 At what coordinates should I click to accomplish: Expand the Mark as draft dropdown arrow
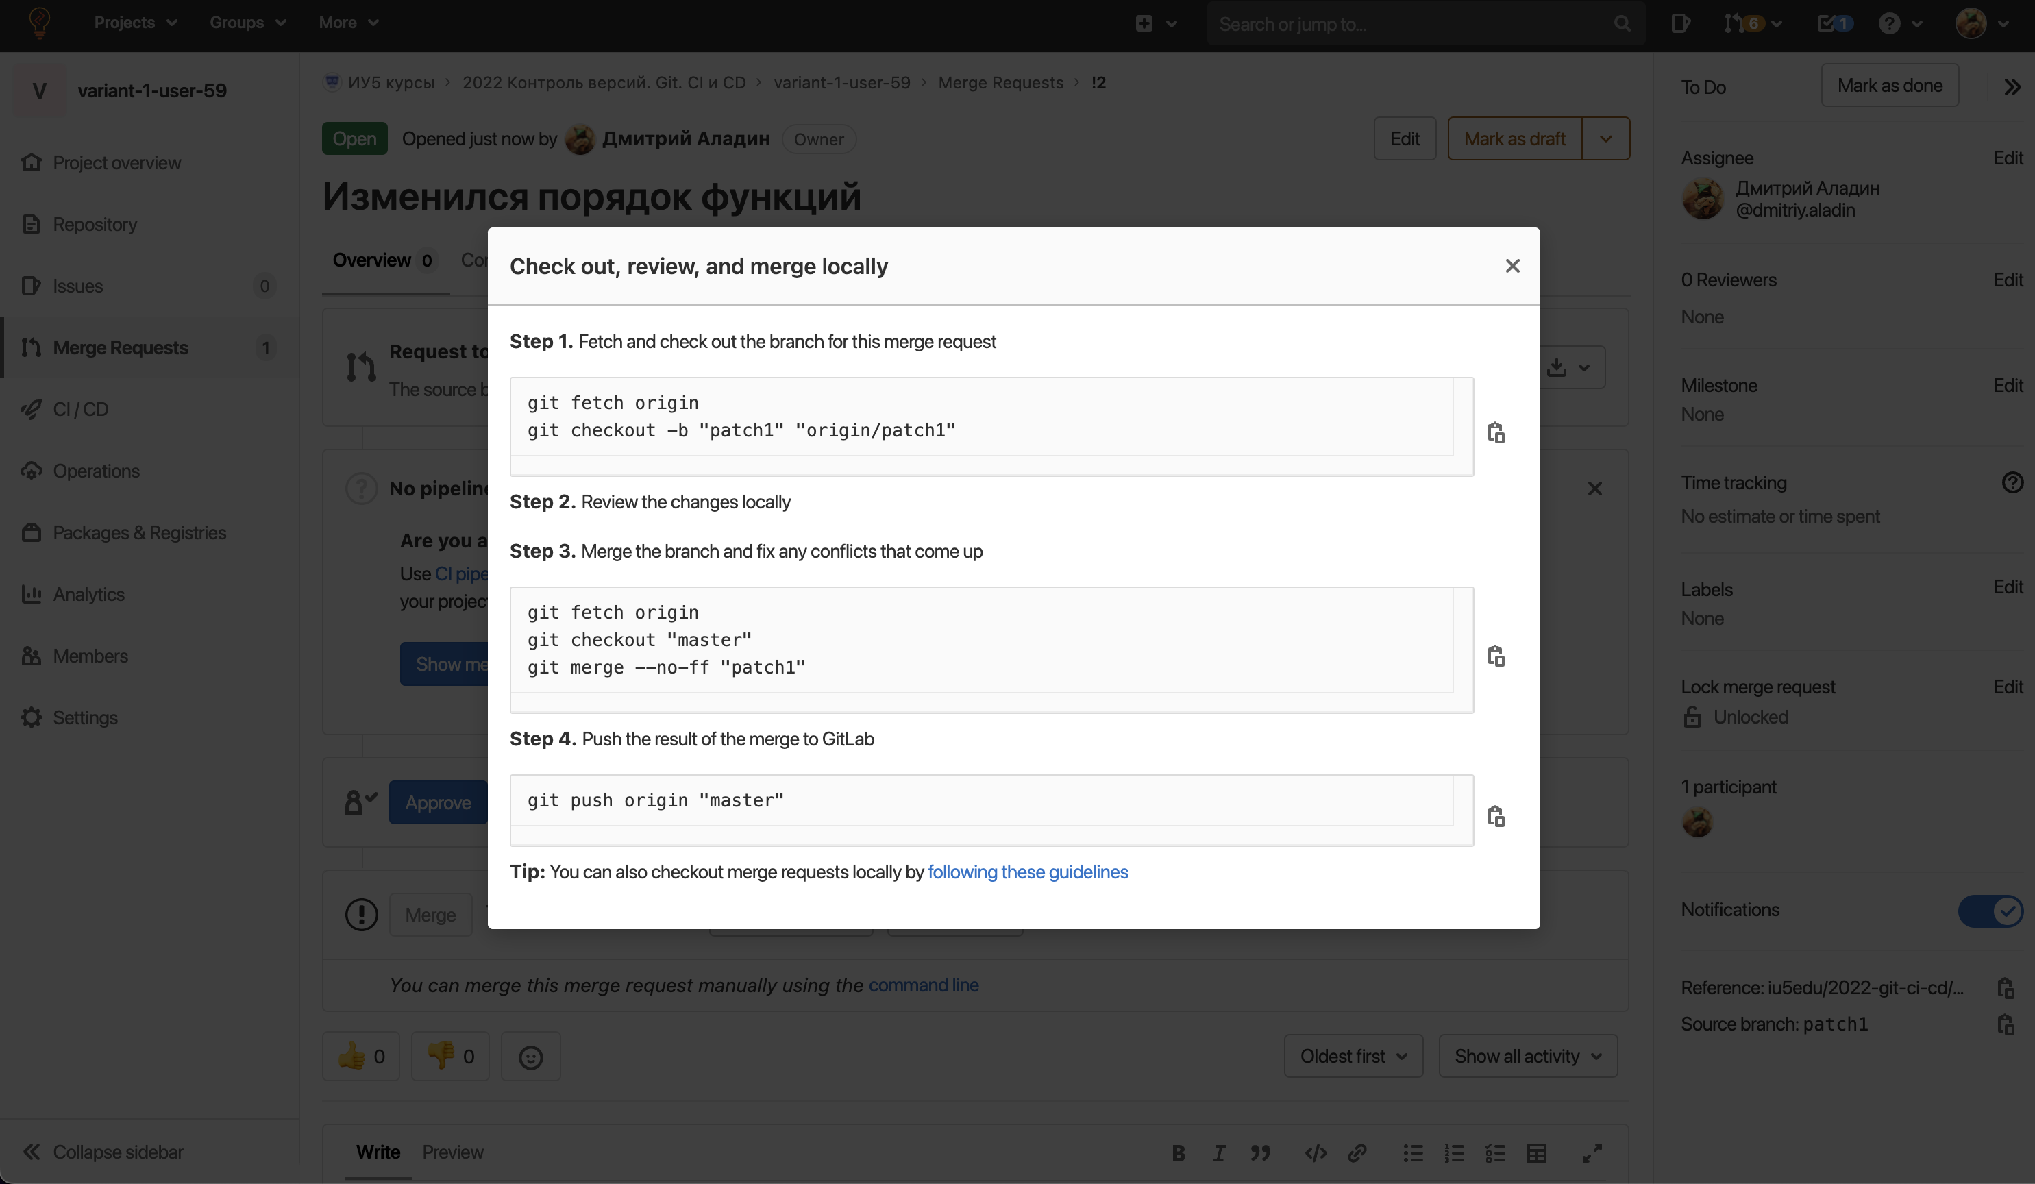(1605, 139)
